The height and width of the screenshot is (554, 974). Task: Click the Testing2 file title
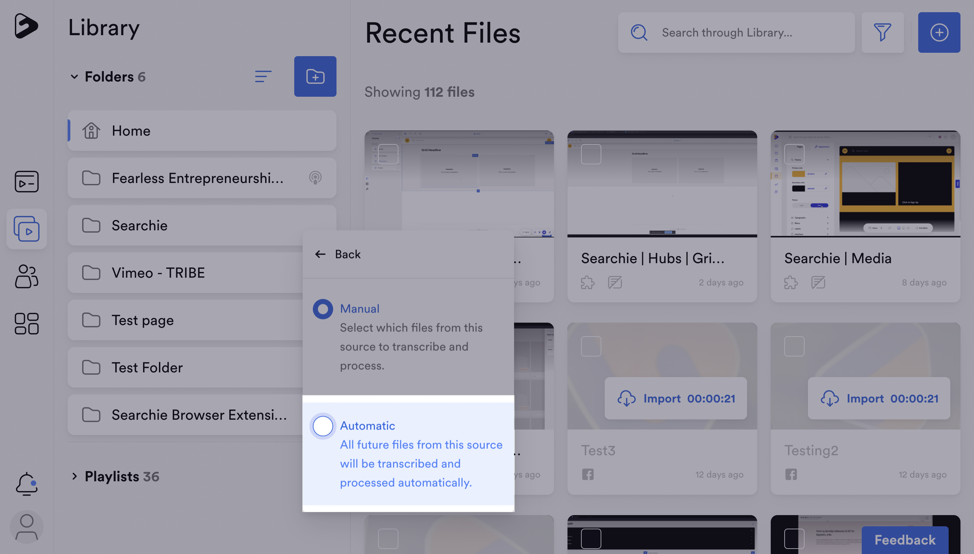coord(811,451)
